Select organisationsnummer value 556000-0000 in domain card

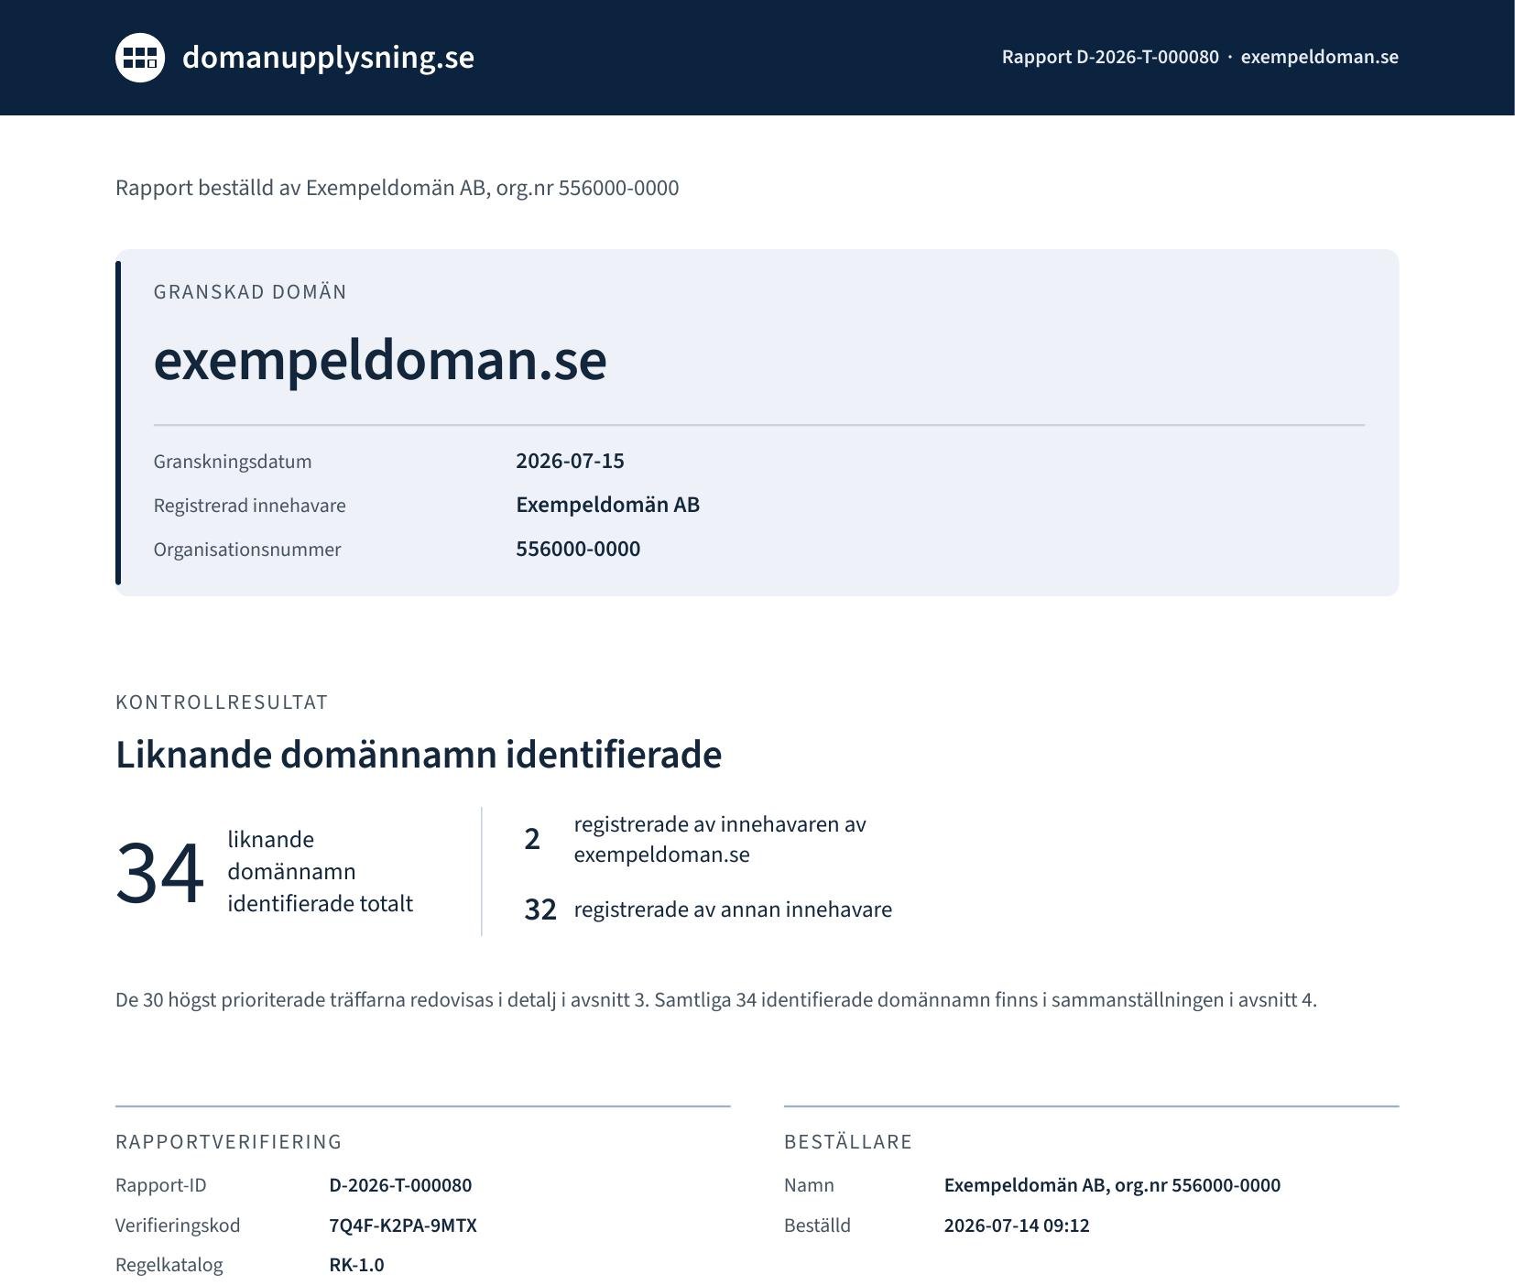coord(578,549)
